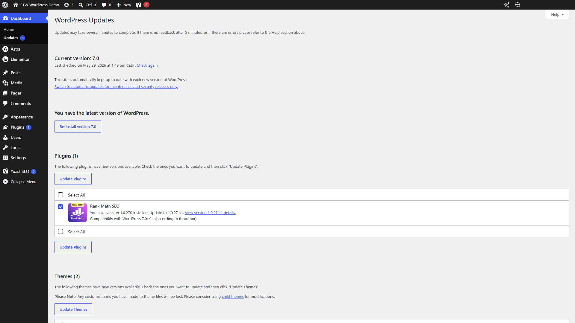Open the Updates submenu item
575x323 pixels.
click(11, 38)
